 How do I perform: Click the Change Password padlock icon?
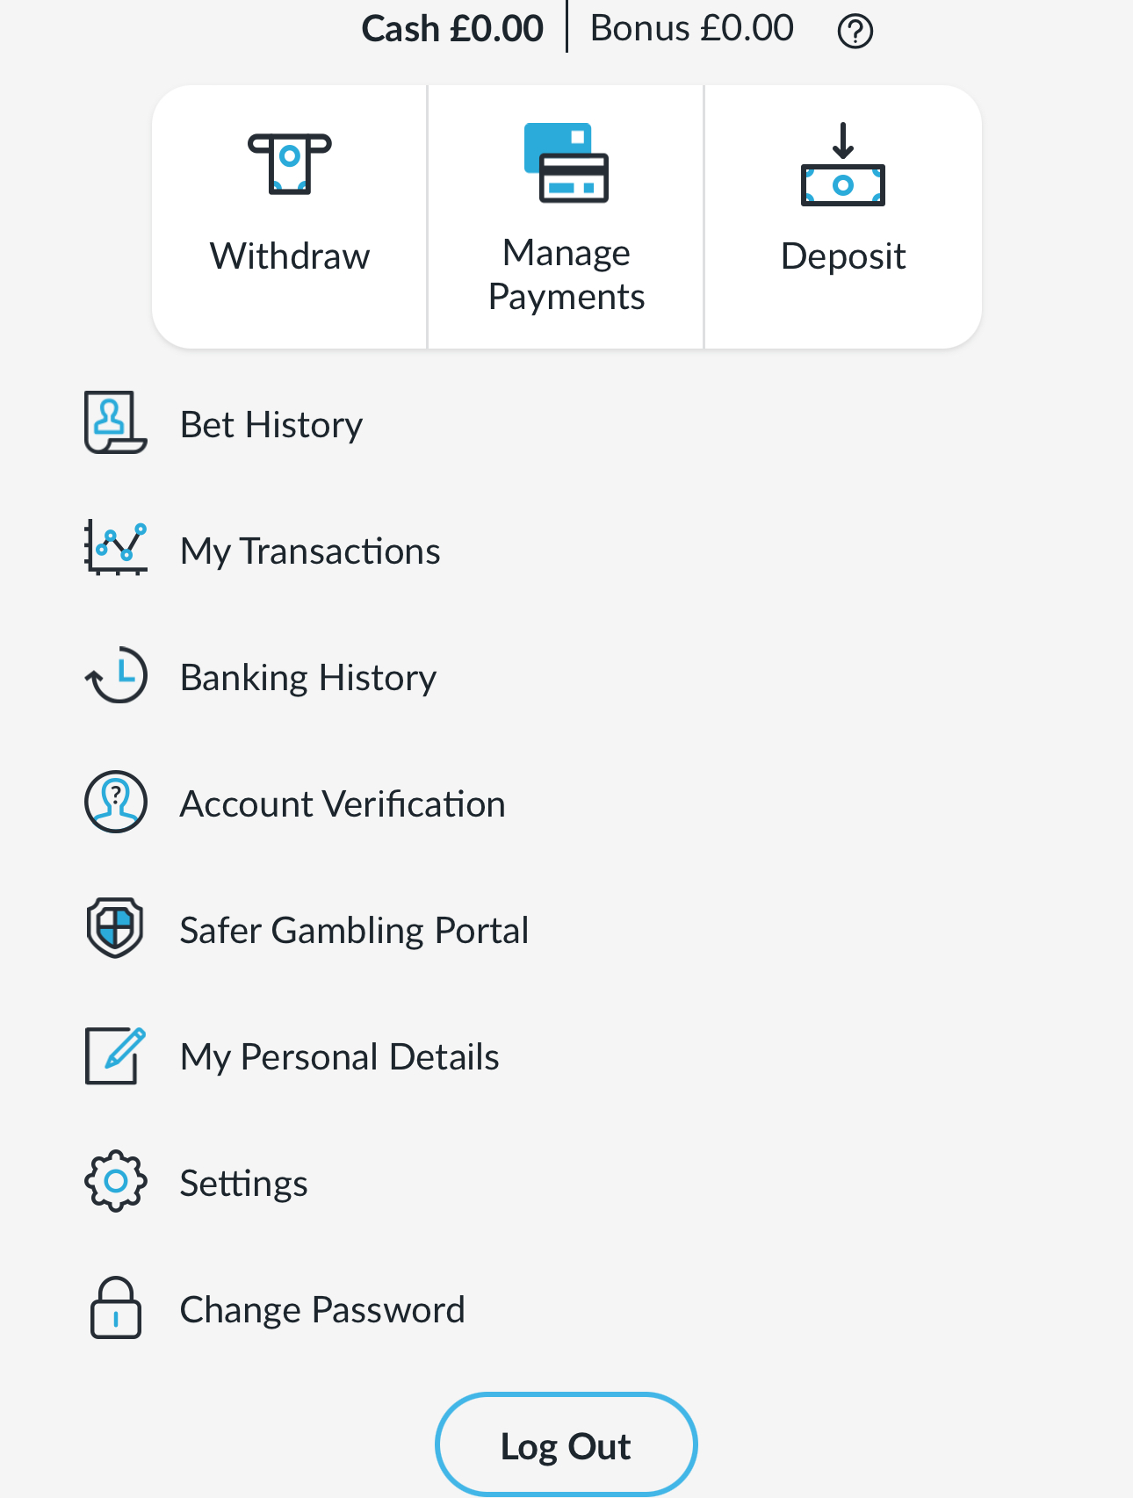[115, 1308]
